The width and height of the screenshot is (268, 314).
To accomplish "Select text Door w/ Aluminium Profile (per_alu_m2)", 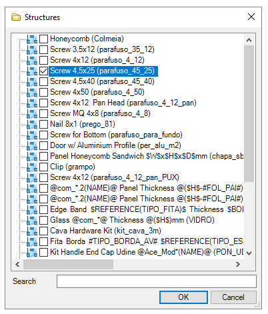I will [115, 145].
